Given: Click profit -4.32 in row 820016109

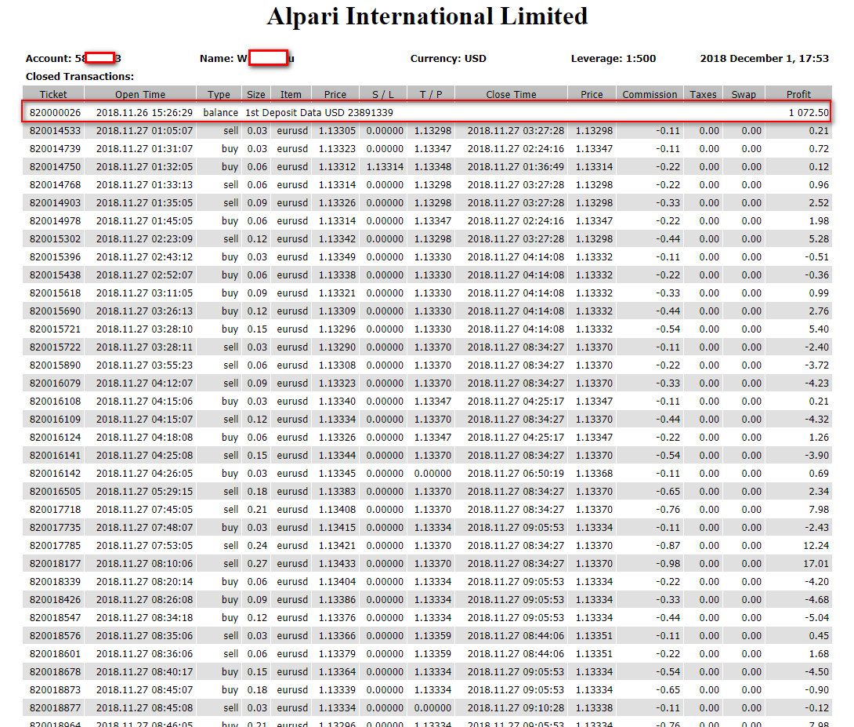Looking at the screenshot, I should (x=817, y=419).
